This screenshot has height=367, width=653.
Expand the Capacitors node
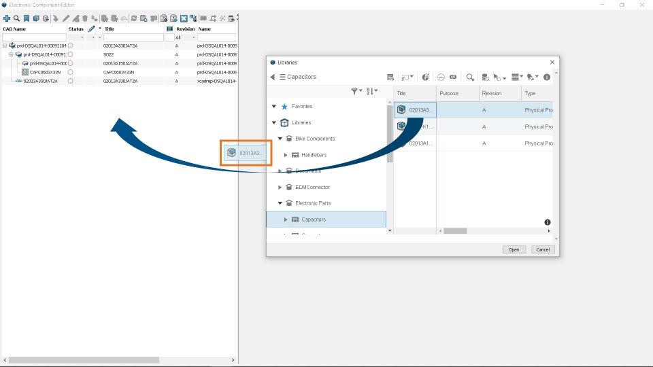286,220
